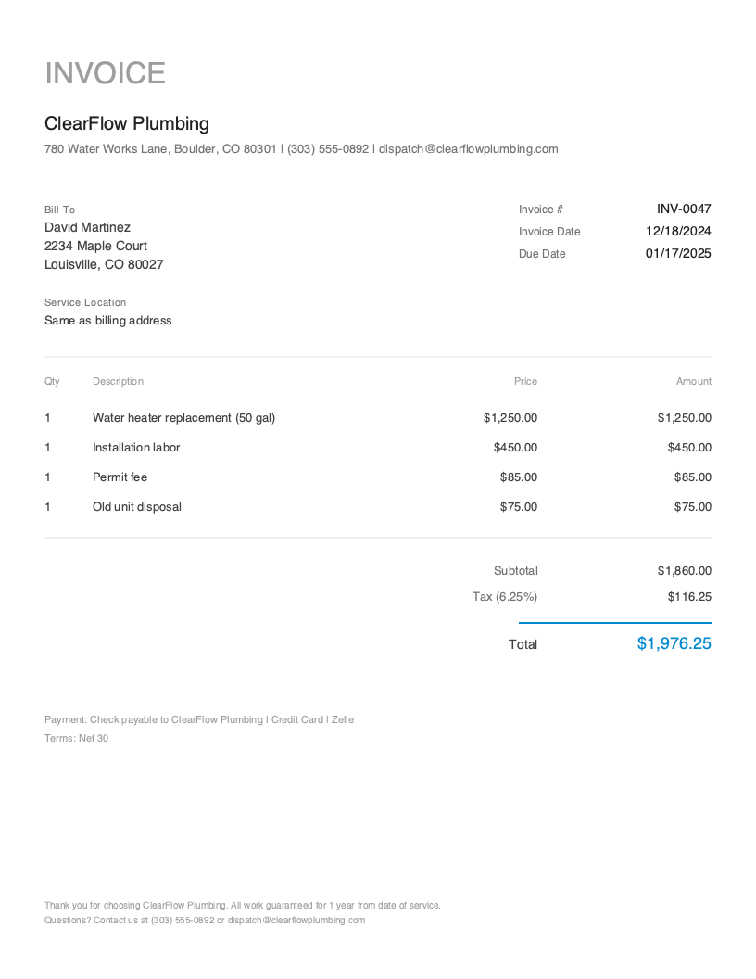756x979 pixels.
Task: Click the Qty column header
Action: (x=52, y=381)
